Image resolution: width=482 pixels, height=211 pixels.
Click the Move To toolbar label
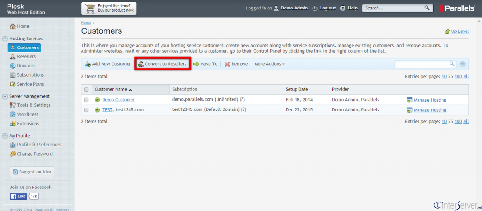[x=209, y=64]
